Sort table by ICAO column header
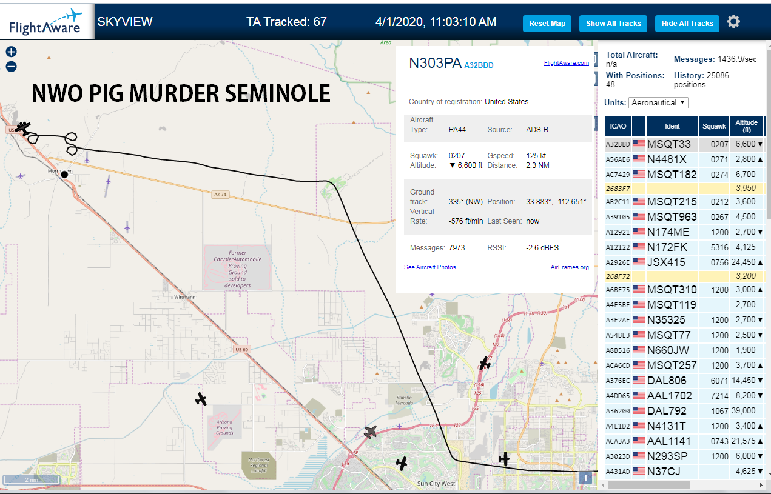The image size is (771, 494). pyautogui.click(x=618, y=126)
